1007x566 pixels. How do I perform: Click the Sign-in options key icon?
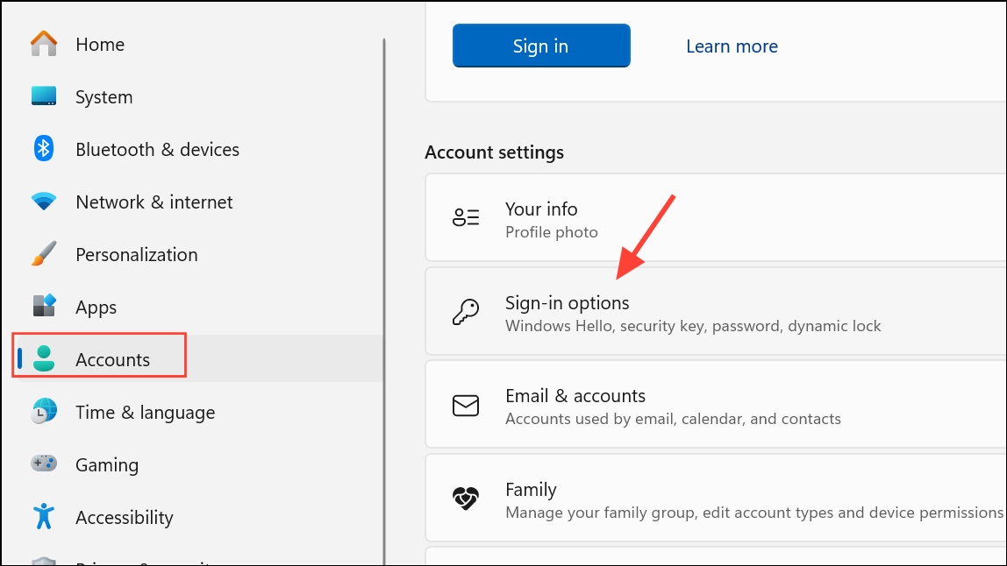pyautogui.click(x=466, y=312)
